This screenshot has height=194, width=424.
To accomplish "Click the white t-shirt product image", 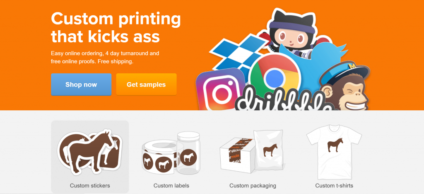I will pyautogui.click(x=334, y=152).
